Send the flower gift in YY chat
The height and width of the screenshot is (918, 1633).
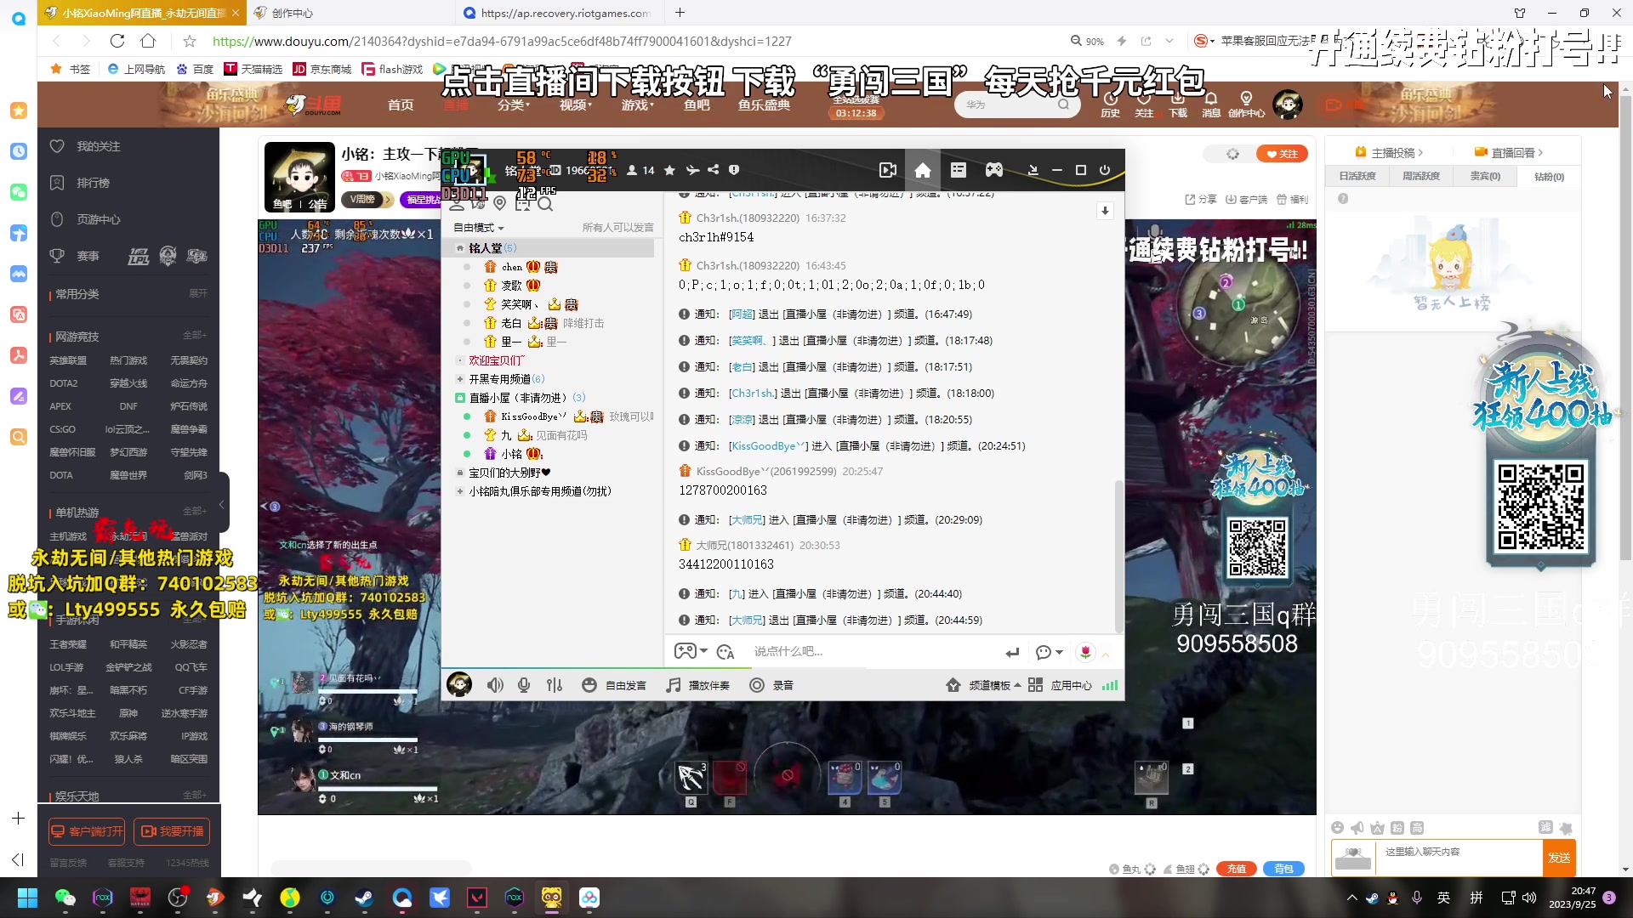pos(1085,652)
